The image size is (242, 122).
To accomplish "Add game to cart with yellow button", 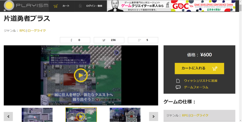I will pos(199,68).
